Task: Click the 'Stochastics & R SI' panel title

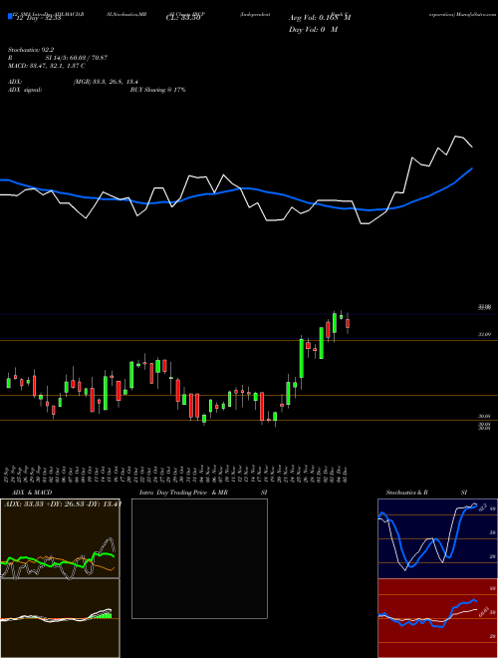Action: (426, 493)
